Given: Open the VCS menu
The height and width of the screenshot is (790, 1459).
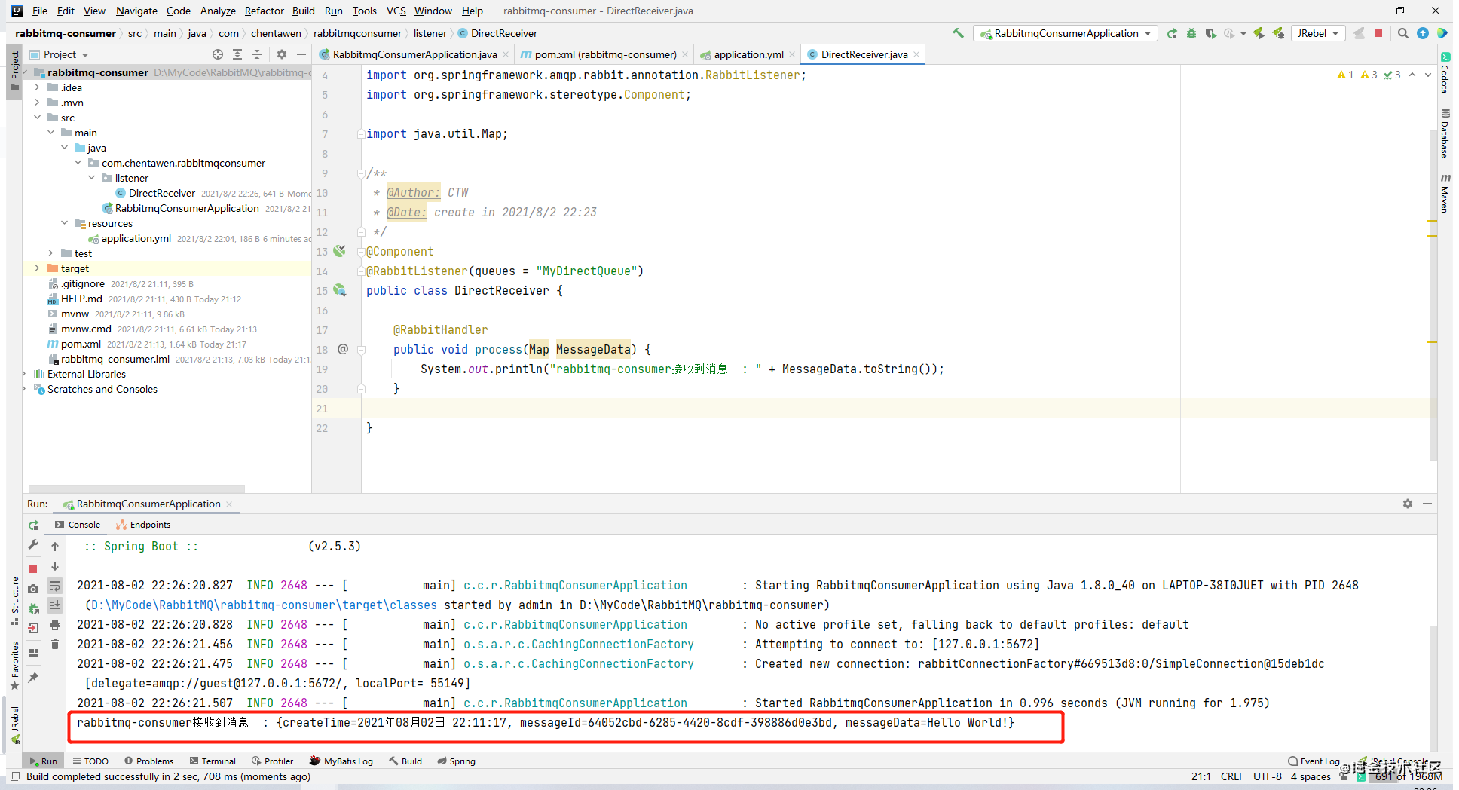Looking at the screenshot, I should [x=396, y=11].
